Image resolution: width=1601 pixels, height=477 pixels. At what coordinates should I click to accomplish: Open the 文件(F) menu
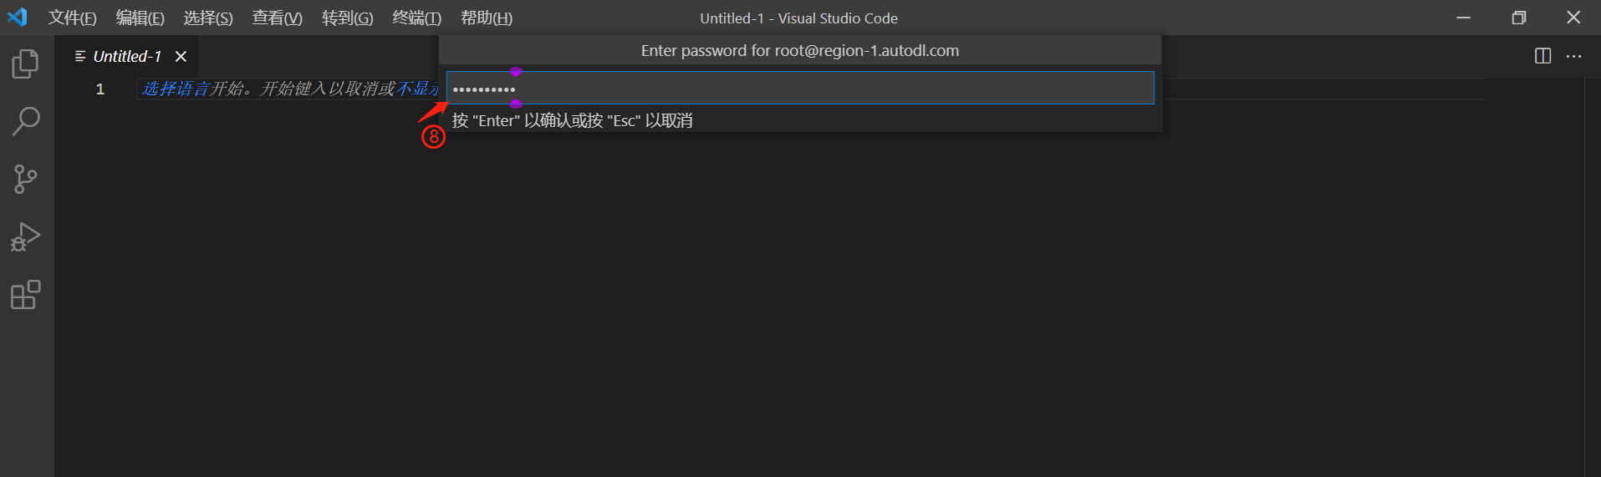point(73,18)
